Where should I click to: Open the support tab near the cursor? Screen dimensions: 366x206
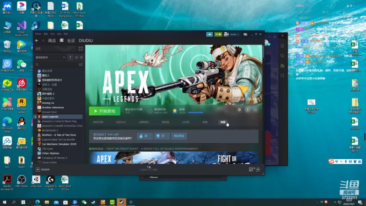[x=223, y=122]
